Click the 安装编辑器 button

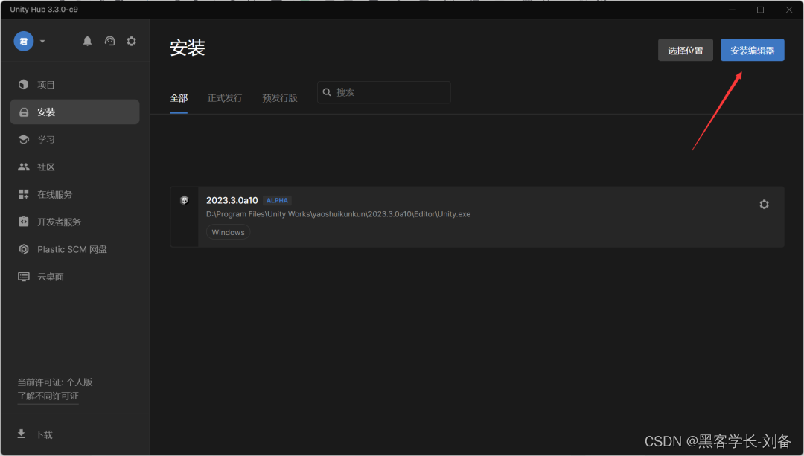pyautogui.click(x=752, y=50)
